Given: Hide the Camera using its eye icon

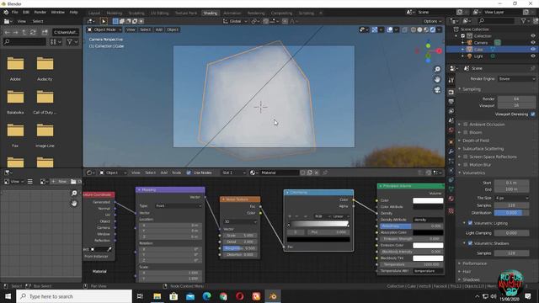Looking at the screenshot, I should 533,43.
